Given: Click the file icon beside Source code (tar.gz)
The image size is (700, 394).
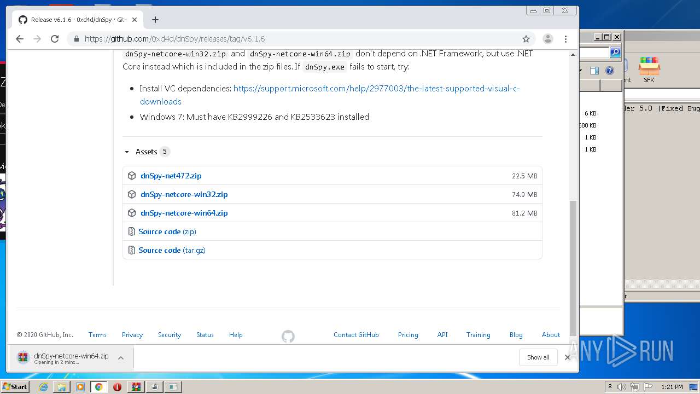Looking at the screenshot, I should 131,250.
